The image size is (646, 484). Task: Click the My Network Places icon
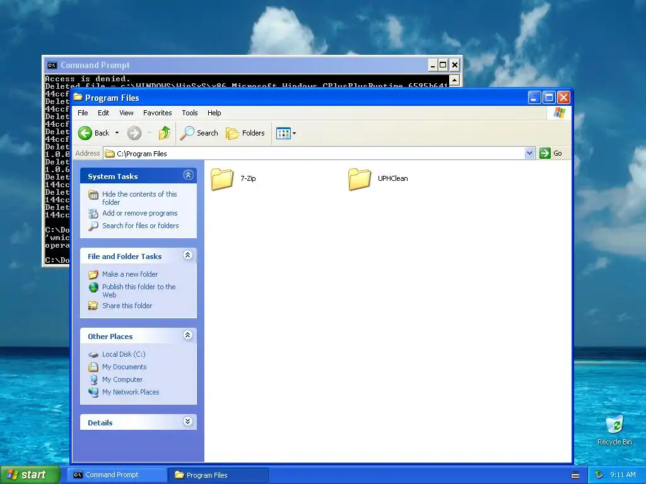point(93,392)
